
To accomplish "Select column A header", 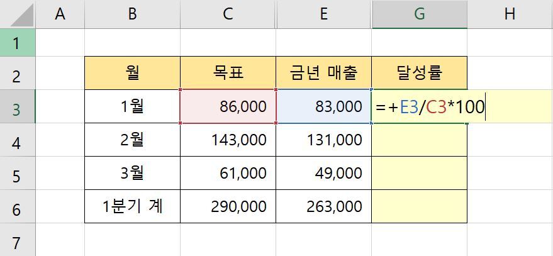I will click(60, 14).
